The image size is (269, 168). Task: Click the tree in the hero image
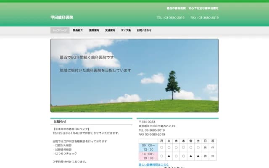pos(172,85)
